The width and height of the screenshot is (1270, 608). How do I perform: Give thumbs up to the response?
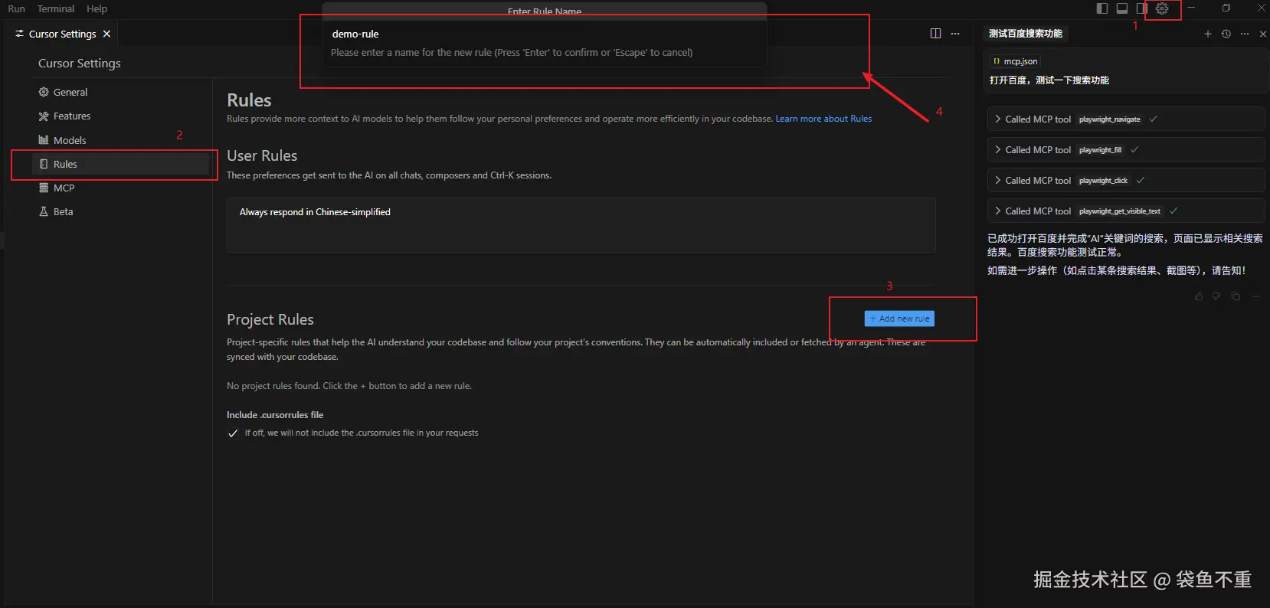[x=1199, y=296]
